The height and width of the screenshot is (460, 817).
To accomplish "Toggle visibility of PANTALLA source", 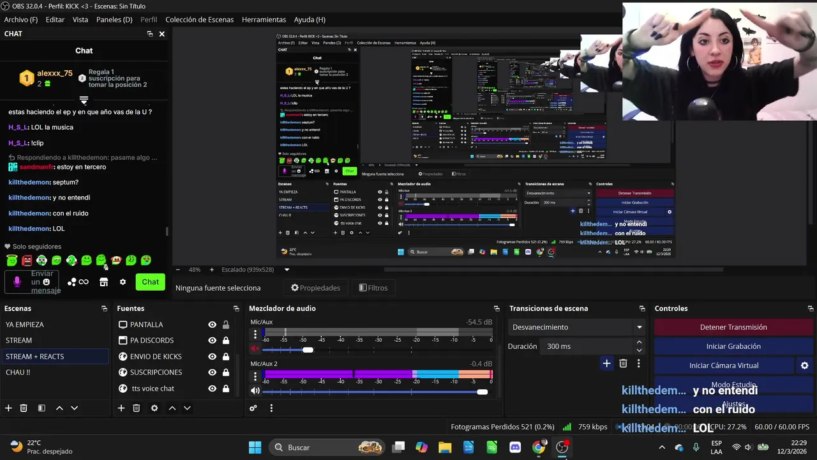I will coord(212,325).
